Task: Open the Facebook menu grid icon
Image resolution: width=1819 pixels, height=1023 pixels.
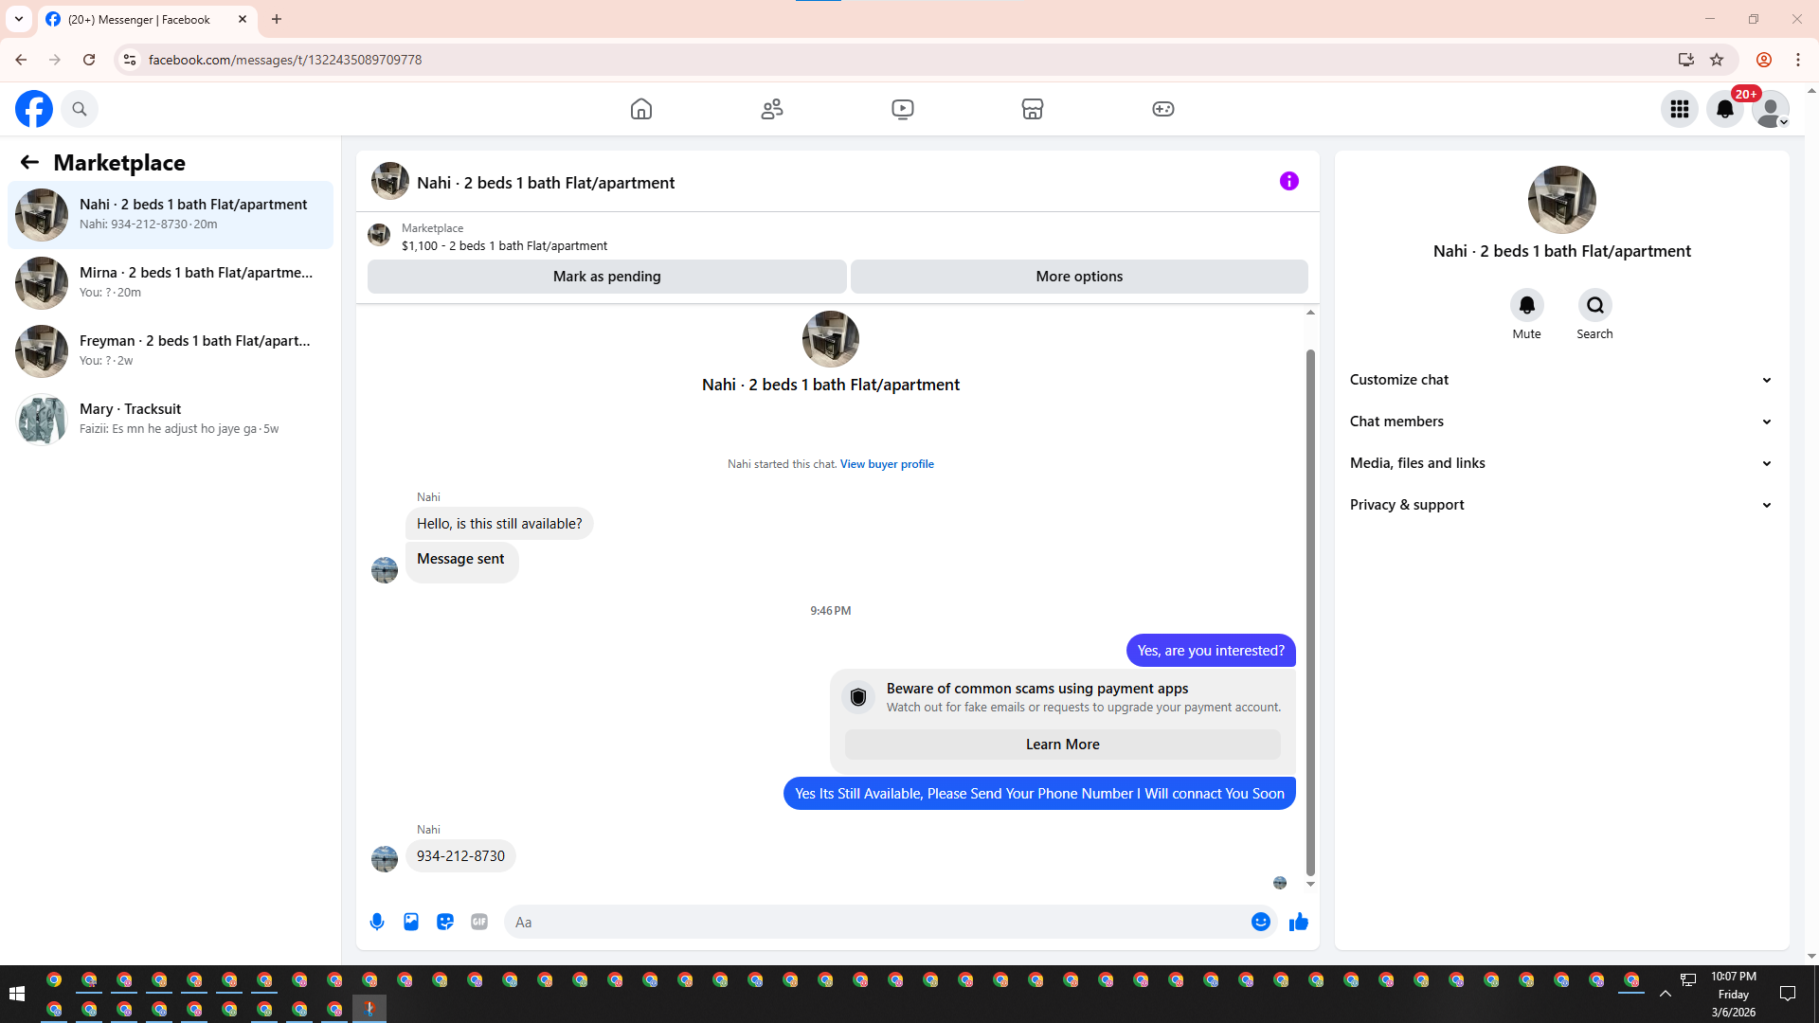Action: click(1680, 109)
